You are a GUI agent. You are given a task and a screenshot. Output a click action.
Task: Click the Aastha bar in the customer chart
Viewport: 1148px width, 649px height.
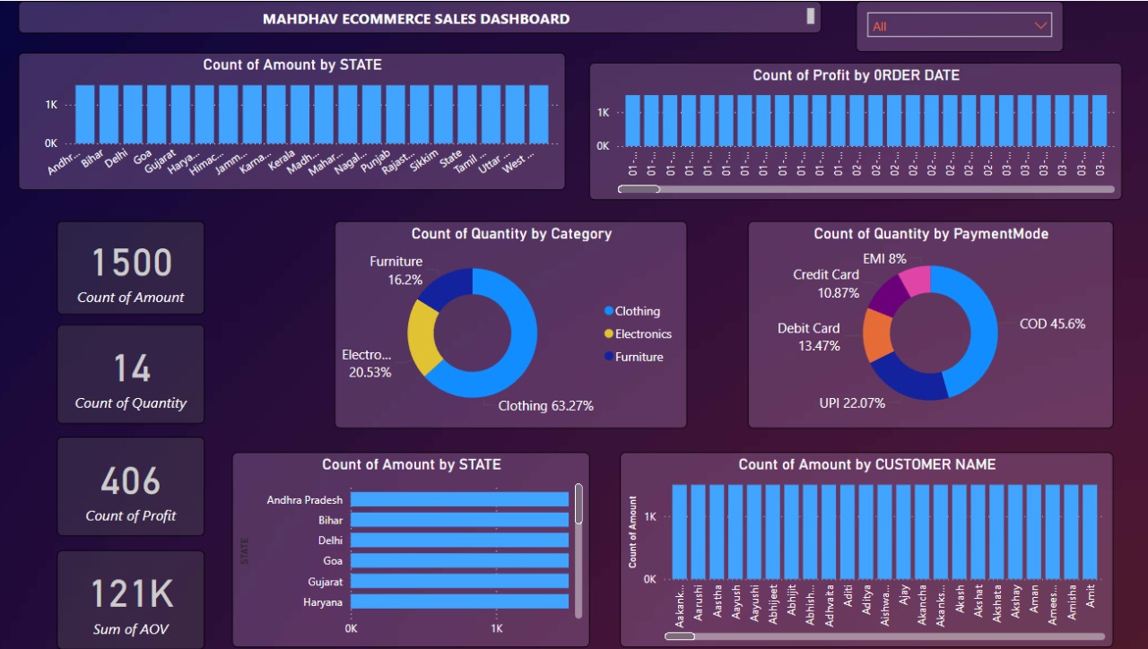(717, 532)
